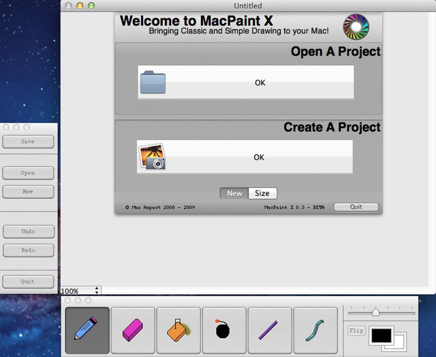This screenshot has width=436, height=357.
Task: Click the Undo button
Action: pos(29,232)
